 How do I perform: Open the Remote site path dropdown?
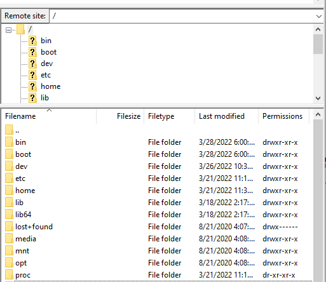[x=318, y=16]
